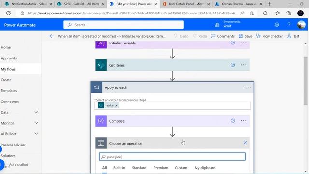
Task: Open more options on Compose step
Action: pyautogui.click(x=243, y=121)
